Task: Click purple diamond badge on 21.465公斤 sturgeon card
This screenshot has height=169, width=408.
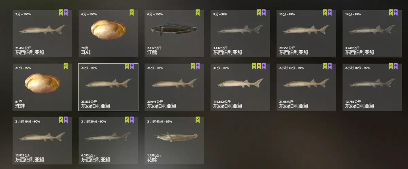Action: [66, 13]
